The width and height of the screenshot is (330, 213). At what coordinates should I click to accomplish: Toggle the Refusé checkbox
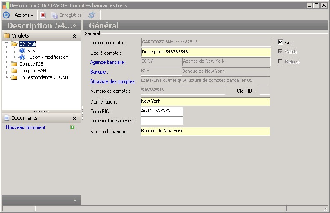[x=280, y=62]
